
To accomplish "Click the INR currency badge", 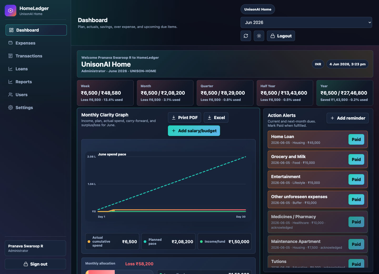I will tap(318, 64).
